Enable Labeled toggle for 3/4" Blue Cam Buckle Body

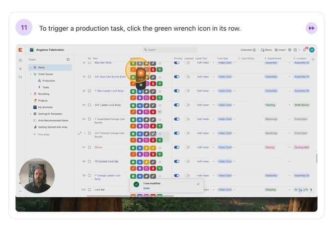187,77
